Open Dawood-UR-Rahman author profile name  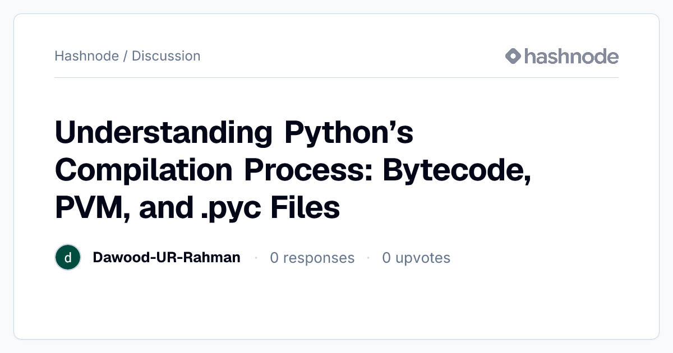167,258
